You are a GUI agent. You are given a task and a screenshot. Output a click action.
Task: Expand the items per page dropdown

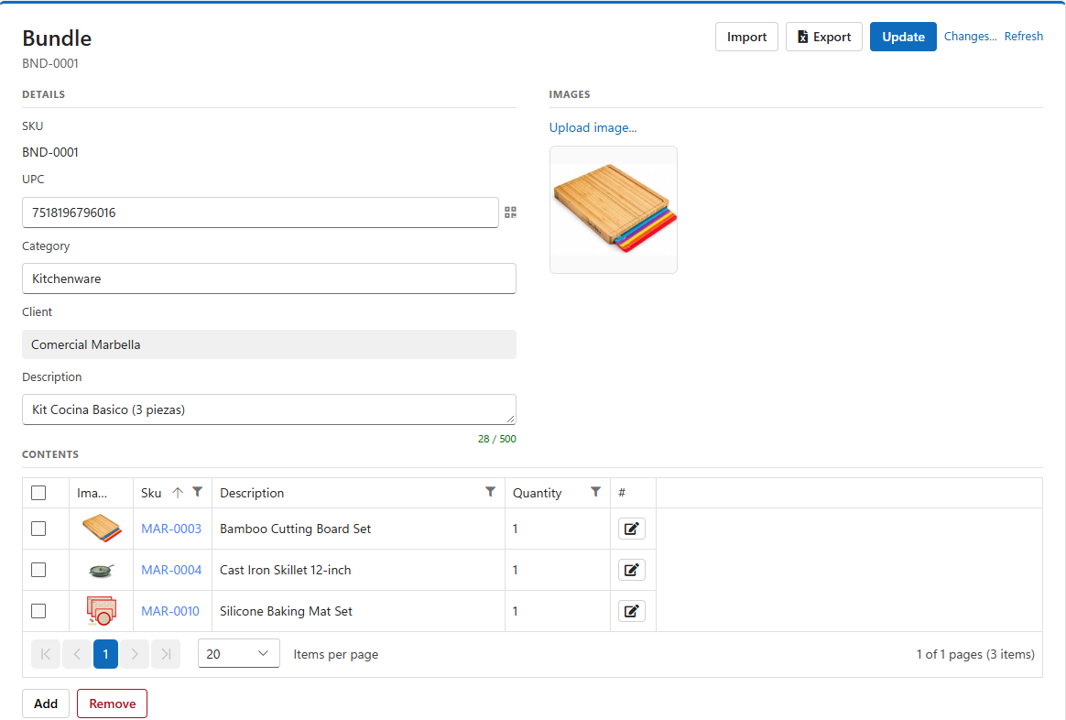(239, 653)
